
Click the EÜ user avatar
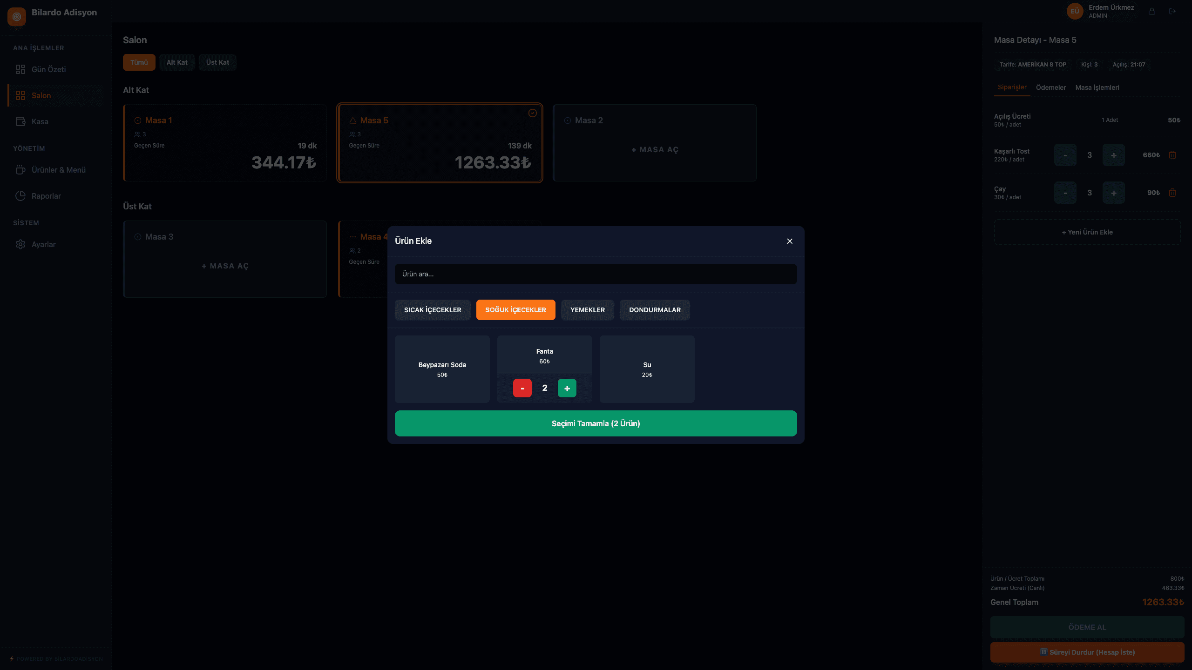coord(1075,11)
